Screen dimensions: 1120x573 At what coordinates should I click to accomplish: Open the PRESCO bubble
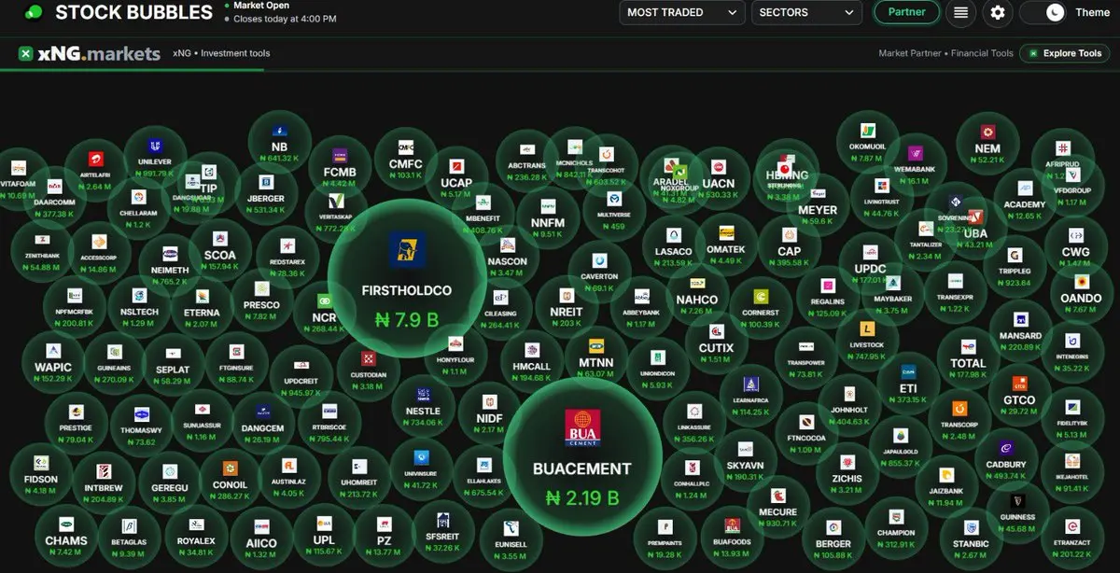[x=261, y=299]
